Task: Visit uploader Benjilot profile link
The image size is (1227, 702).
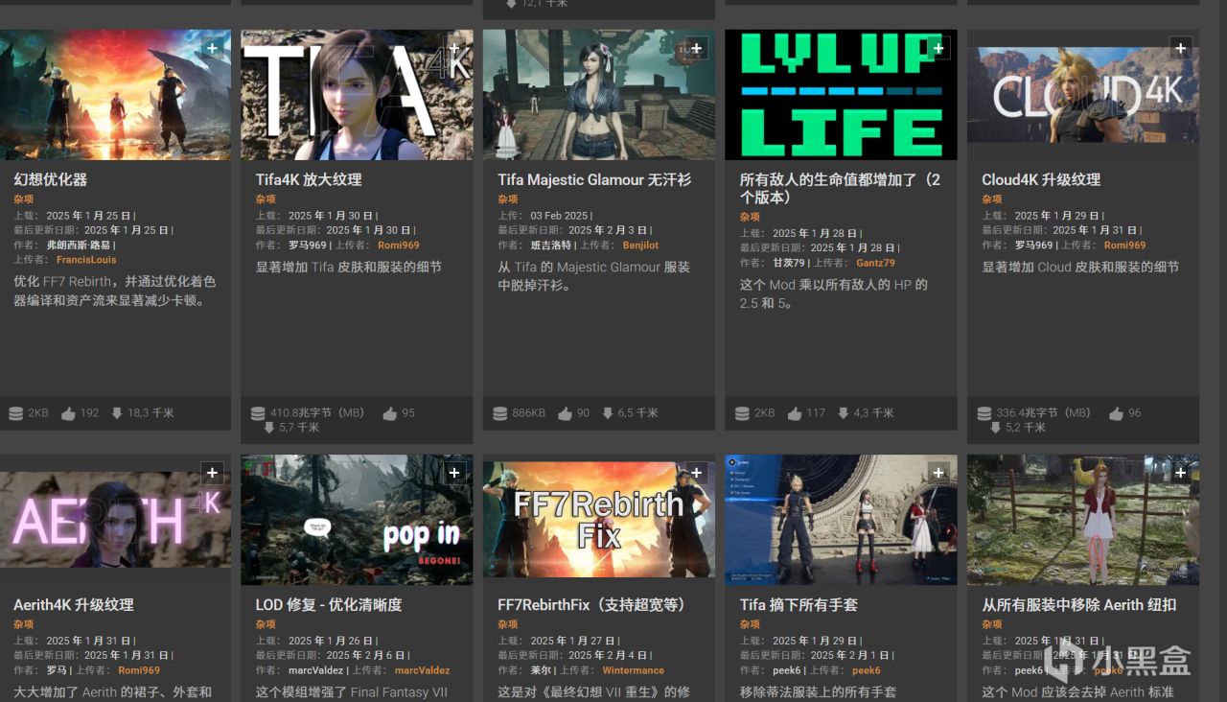Action: 640,246
